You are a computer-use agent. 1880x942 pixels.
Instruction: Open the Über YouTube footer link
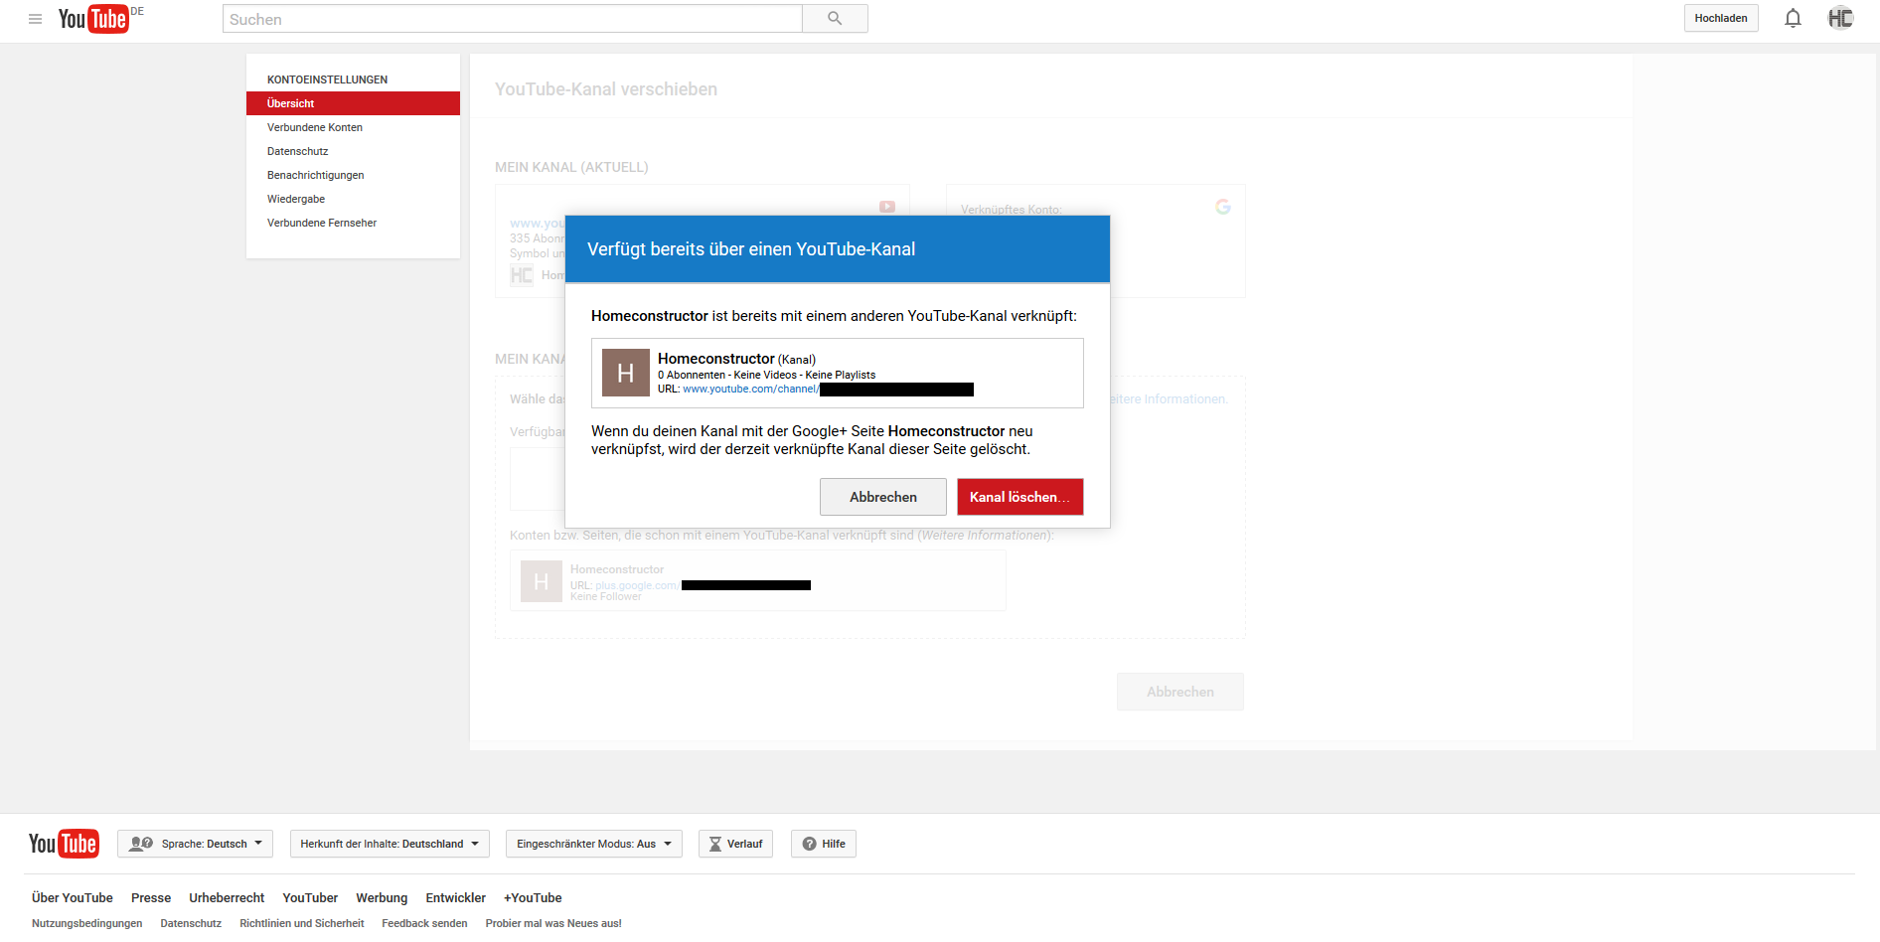point(73,898)
